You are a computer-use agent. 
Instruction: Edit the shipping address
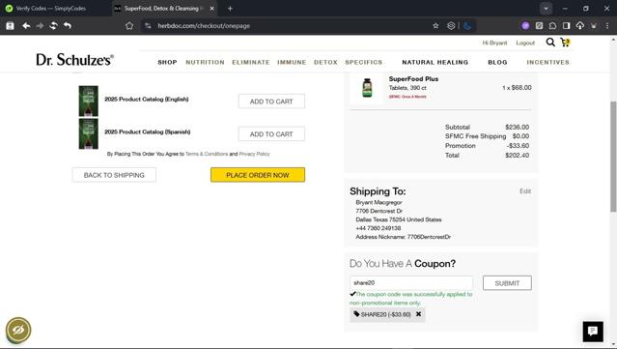coord(525,191)
